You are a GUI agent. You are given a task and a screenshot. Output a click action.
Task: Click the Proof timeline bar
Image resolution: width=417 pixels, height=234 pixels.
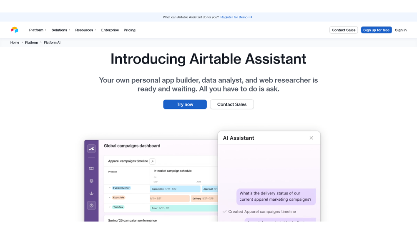point(184,208)
